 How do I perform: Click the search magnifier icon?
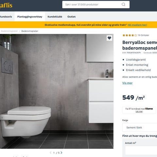coord(123,5)
